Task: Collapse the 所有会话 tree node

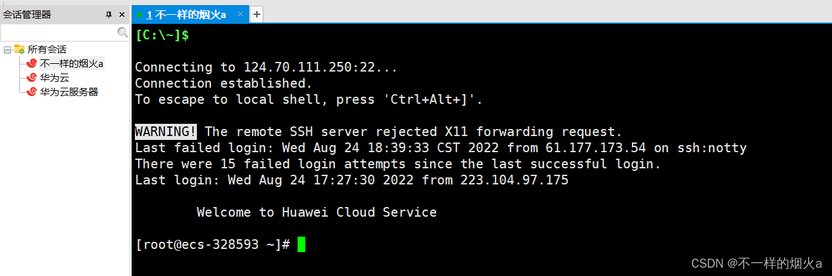Action: (x=7, y=50)
